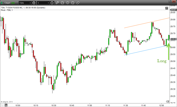Click the play replay icon
The width and height of the screenshot is (177, 107).
[x=68, y=3]
